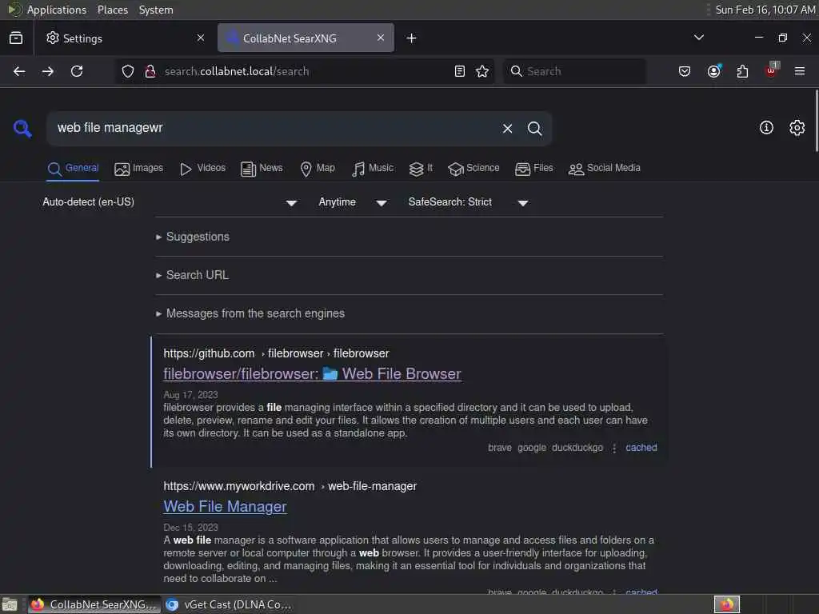Open clock showing Sun Feb 16
819x614 pixels.
(x=765, y=10)
